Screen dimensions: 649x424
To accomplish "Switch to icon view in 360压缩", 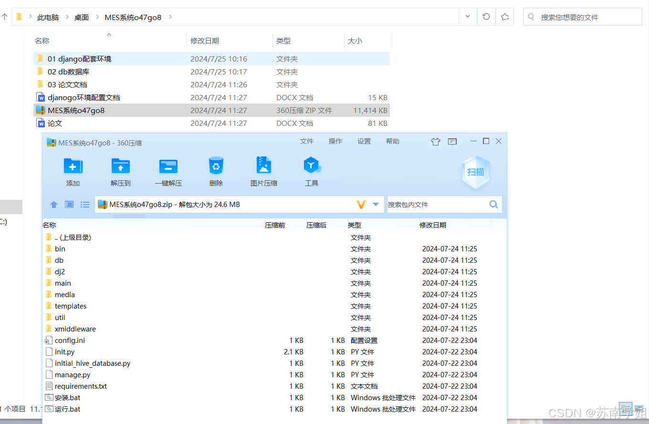I will [x=69, y=204].
